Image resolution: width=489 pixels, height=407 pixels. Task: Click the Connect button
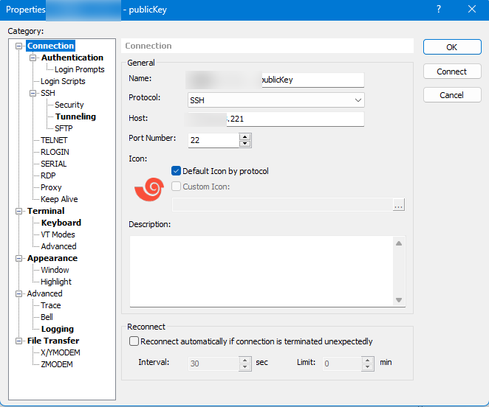click(x=451, y=72)
